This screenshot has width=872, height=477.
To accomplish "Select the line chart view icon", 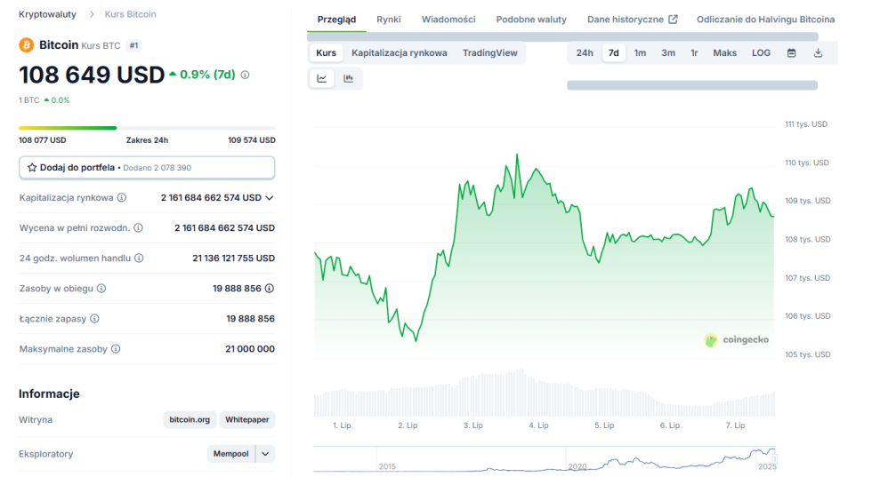I will (x=322, y=78).
